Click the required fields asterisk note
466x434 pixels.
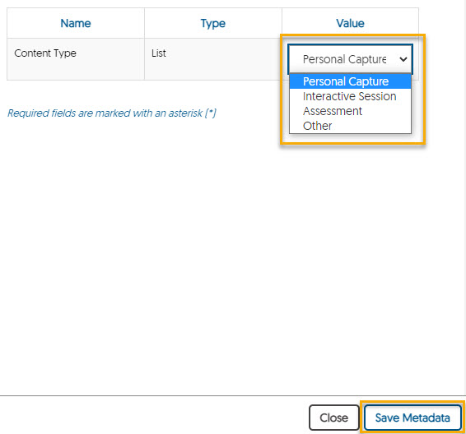pos(112,113)
